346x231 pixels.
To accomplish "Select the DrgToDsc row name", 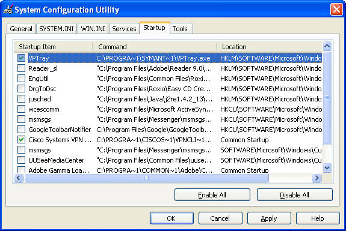I will point(42,89).
